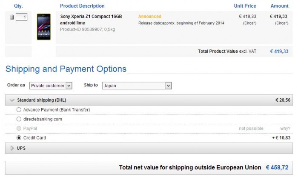Open the Sony Xperia Z1 Compact product link

coord(91,19)
